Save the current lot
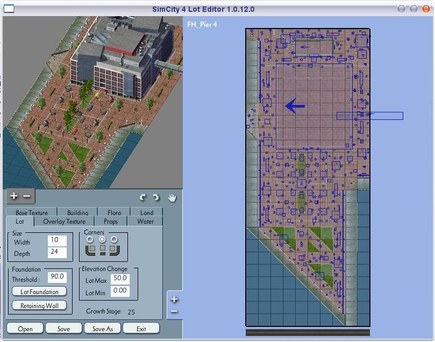 pyautogui.click(x=63, y=329)
